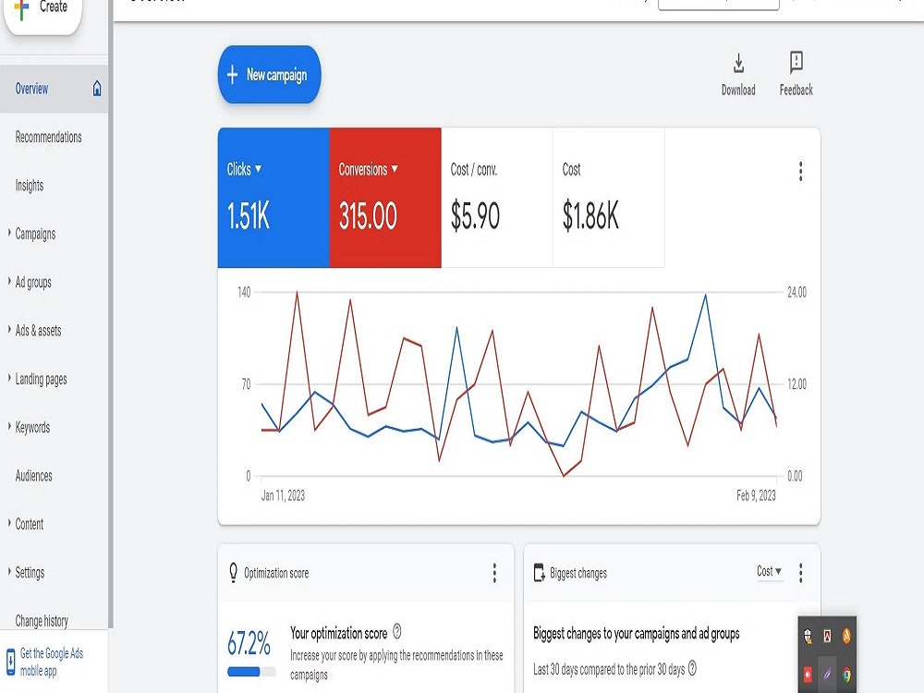Open the Cost dropdown in Biggest changes

tap(769, 571)
